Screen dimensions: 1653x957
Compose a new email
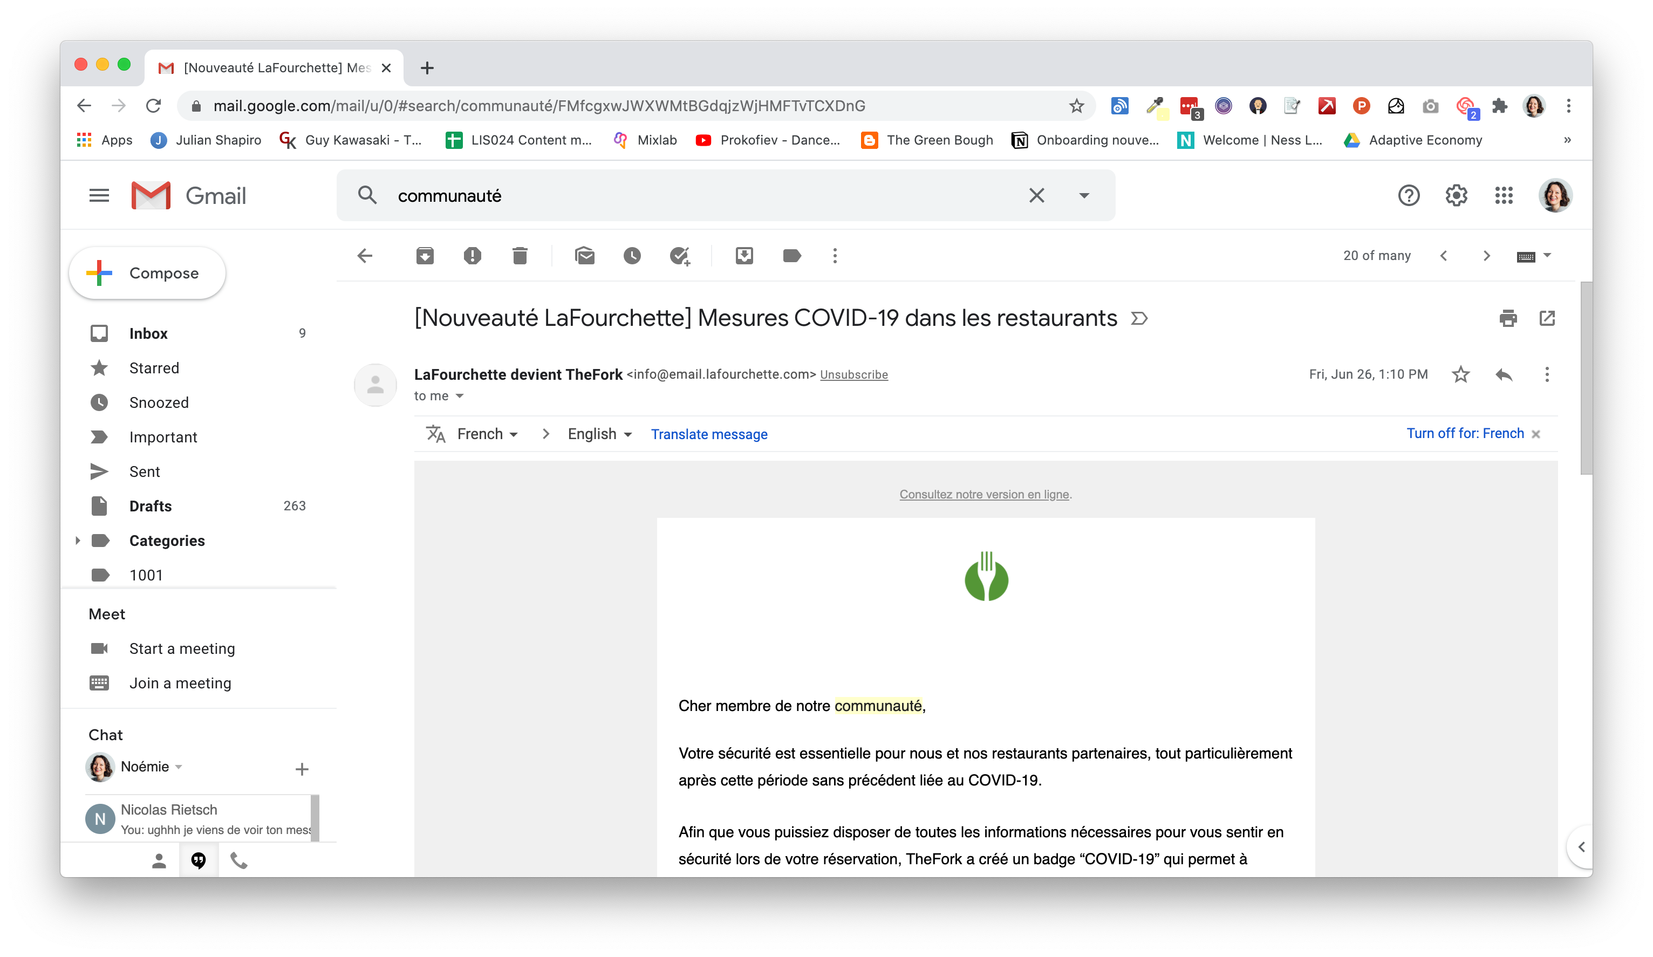click(x=148, y=273)
